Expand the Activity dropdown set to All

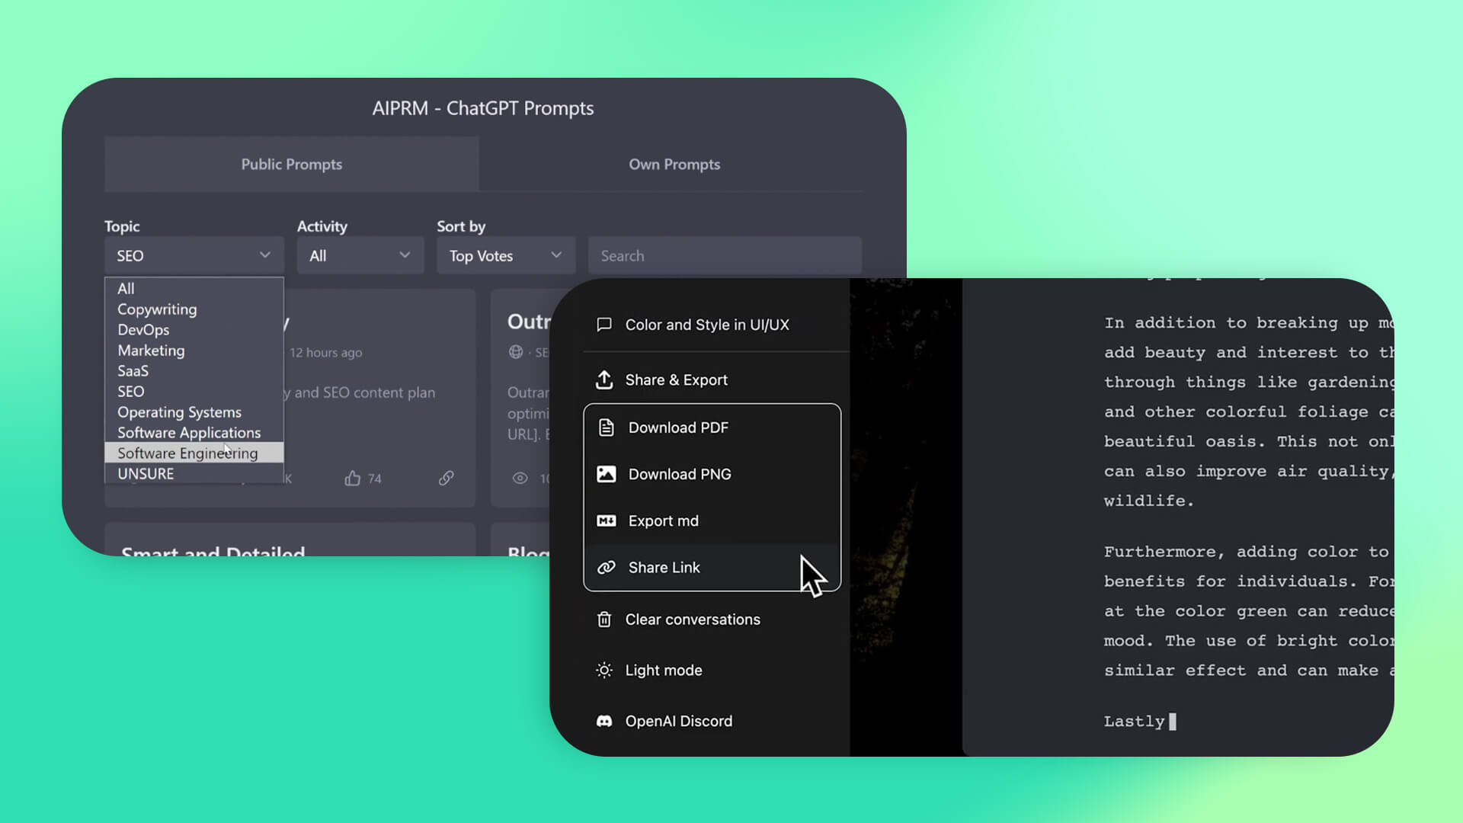(360, 255)
